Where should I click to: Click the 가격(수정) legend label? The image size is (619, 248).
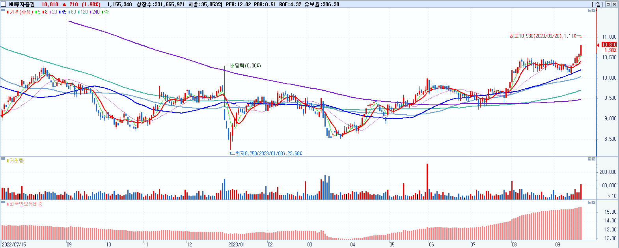(x=21, y=12)
